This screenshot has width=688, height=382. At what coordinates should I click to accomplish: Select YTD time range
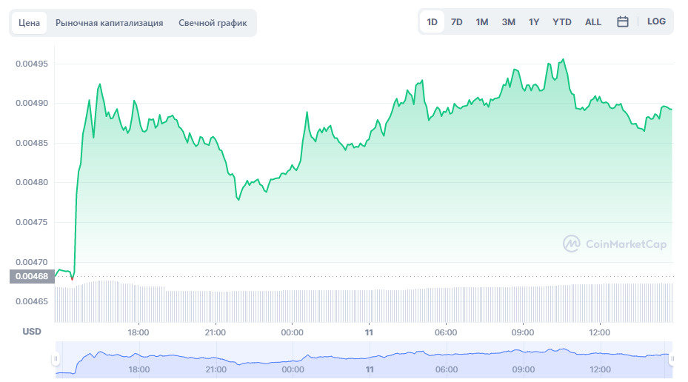562,22
